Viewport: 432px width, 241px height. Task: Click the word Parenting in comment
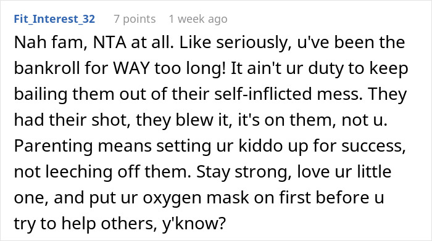(x=53, y=146)
